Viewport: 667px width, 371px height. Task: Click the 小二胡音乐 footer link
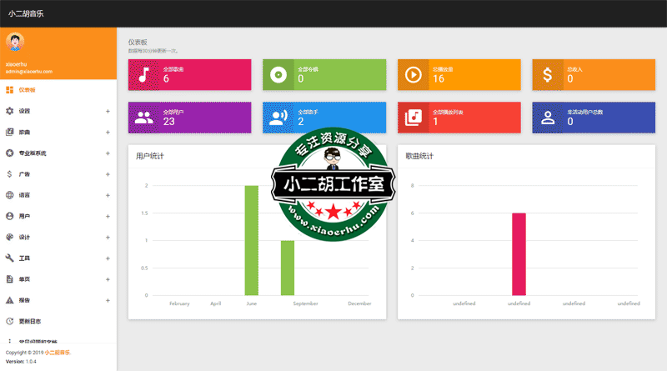coord(58,353)
